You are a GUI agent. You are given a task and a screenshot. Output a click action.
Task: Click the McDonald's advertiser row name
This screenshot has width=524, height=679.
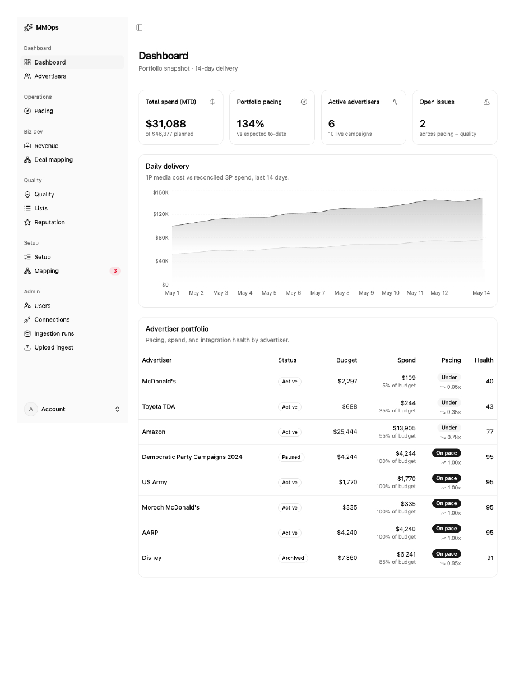tap(159, 382)
